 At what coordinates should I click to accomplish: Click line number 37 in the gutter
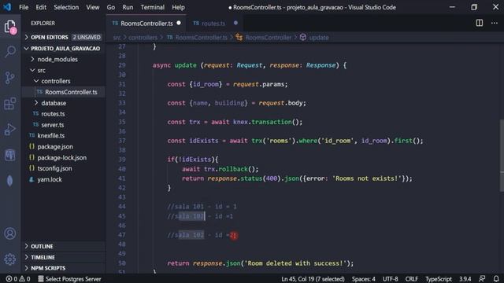(121, 141)
